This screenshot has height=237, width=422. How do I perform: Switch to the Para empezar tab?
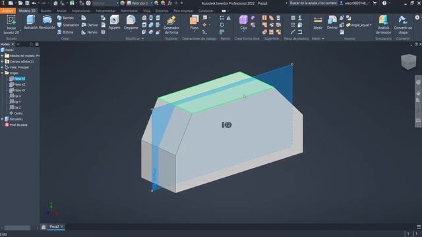183,11
